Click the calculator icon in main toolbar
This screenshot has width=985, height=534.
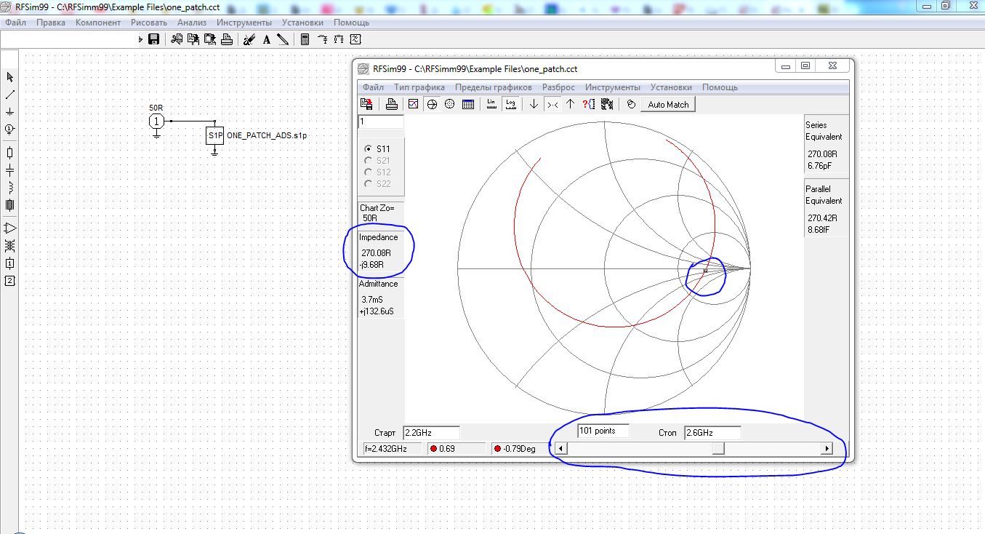[305, 39]
